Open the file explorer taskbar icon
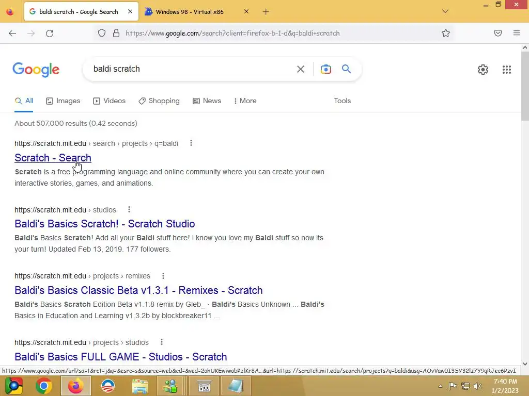Image resolution: width=529 pixels, height=396 pixels. point(139,386)
